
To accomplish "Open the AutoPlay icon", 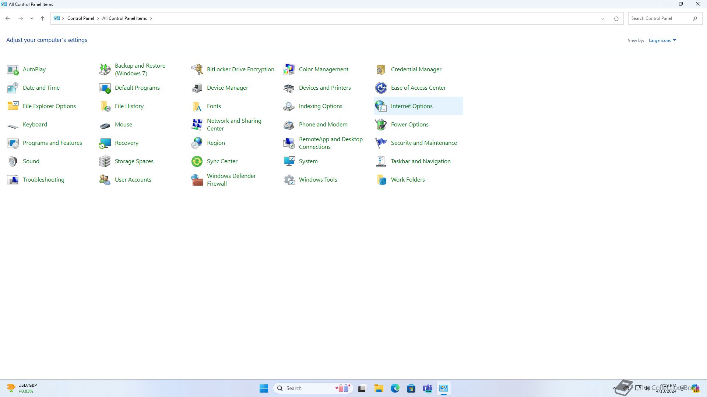I will [x=13, y=69].
